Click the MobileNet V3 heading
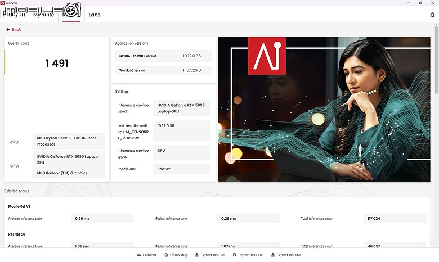Image resolution: width=439 pixels, height=262 pixels. coord(19,207)
